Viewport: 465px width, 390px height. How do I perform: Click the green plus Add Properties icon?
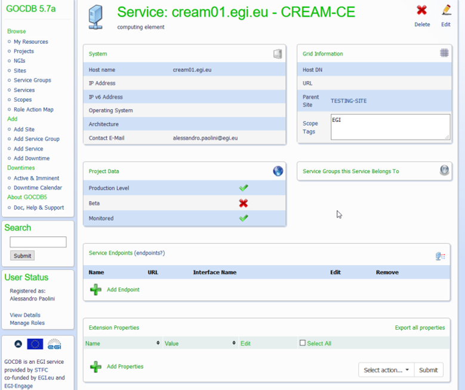(x=96, y=367)
